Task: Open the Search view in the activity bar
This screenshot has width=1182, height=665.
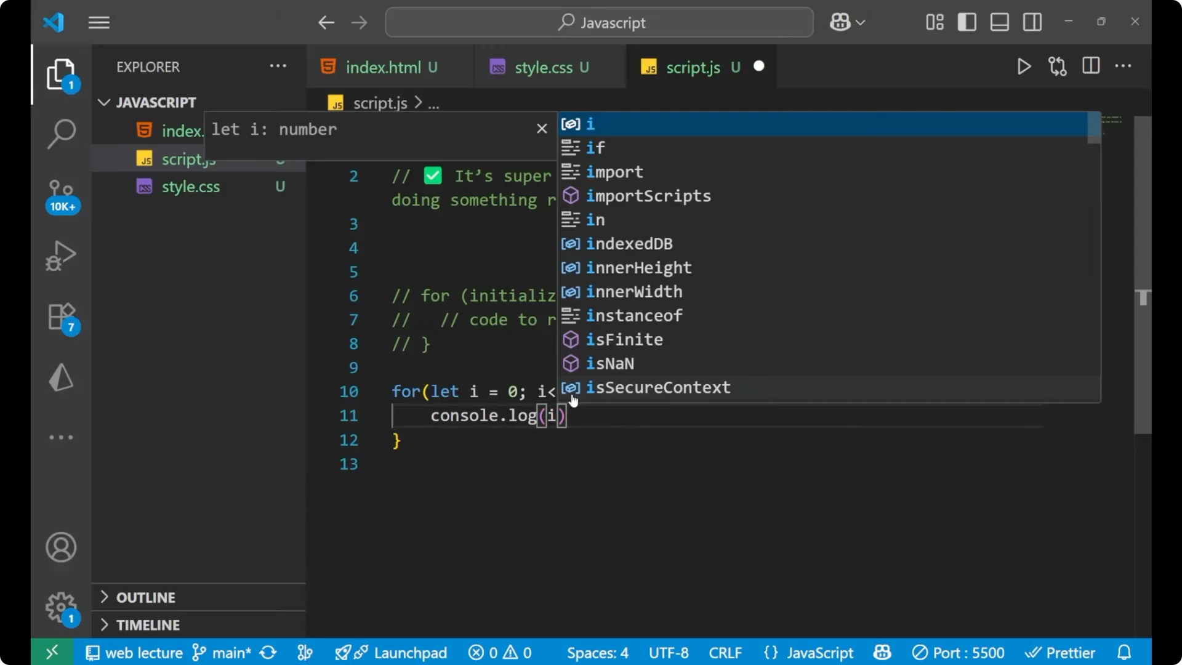Action: 61,133
